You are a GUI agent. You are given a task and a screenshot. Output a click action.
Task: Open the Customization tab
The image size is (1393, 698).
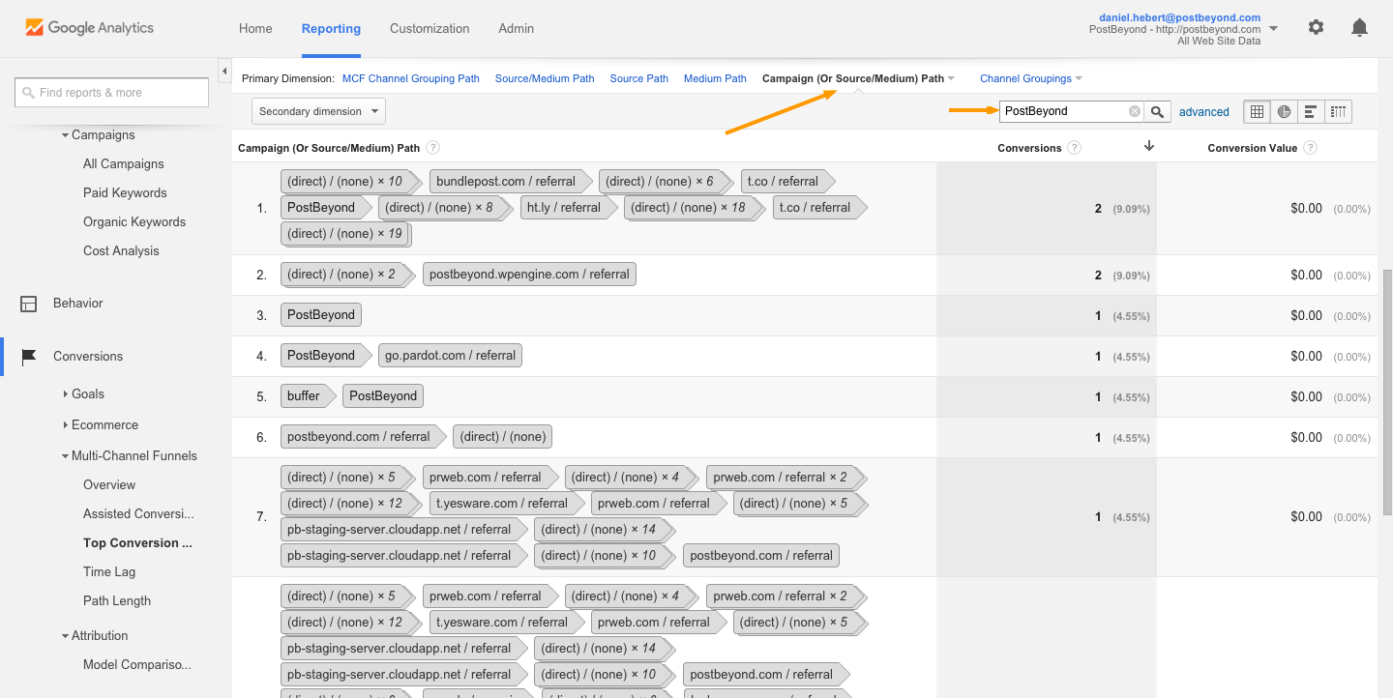430,29
